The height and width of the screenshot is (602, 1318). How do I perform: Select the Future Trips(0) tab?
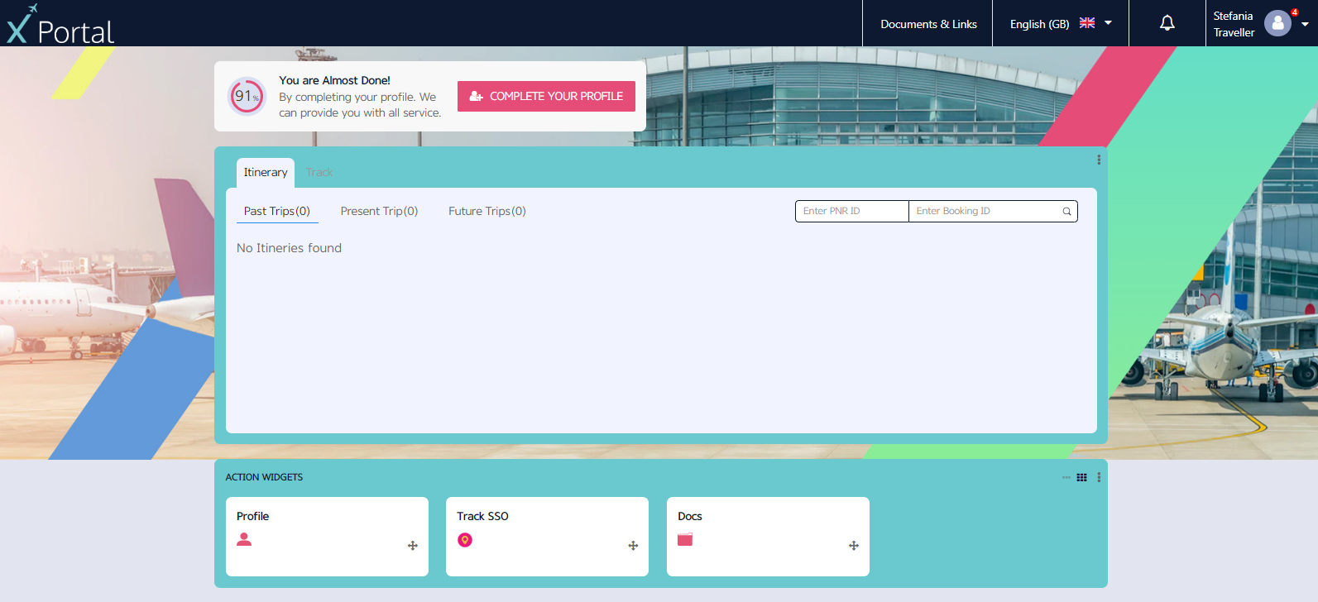[486, 212]
